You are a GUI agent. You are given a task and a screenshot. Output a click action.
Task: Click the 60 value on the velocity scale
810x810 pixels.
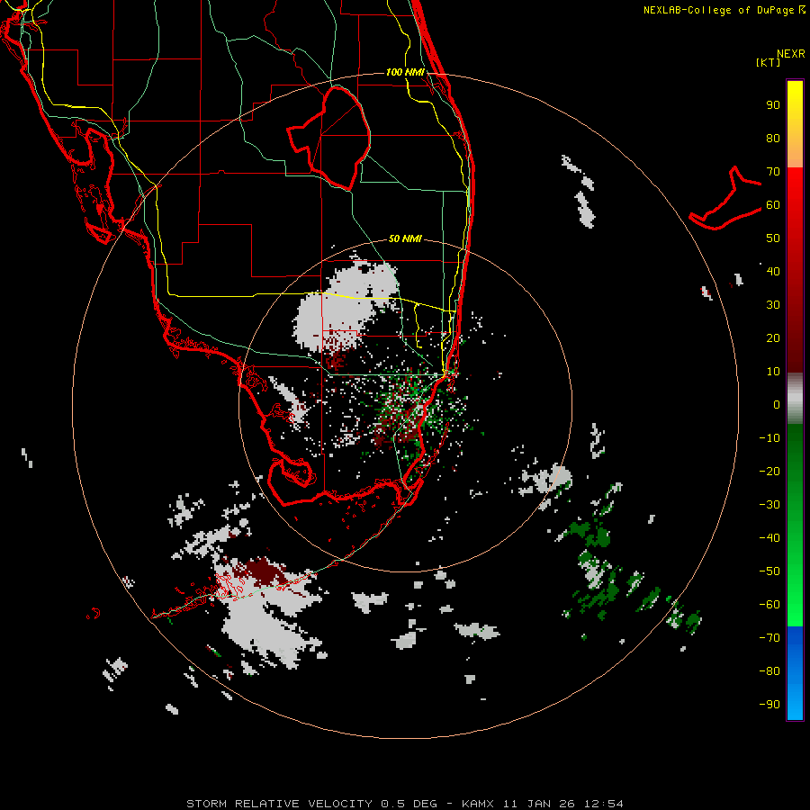[773, 204]
